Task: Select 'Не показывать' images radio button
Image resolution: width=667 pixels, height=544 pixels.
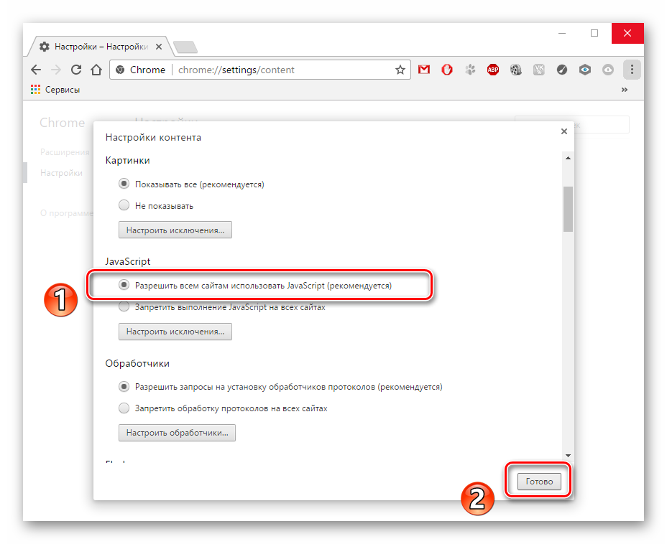Action: [124, 205]
